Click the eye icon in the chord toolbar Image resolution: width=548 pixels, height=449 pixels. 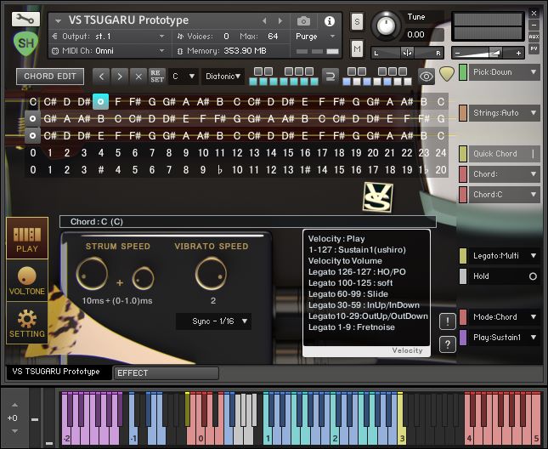click(x=425, y=77)
